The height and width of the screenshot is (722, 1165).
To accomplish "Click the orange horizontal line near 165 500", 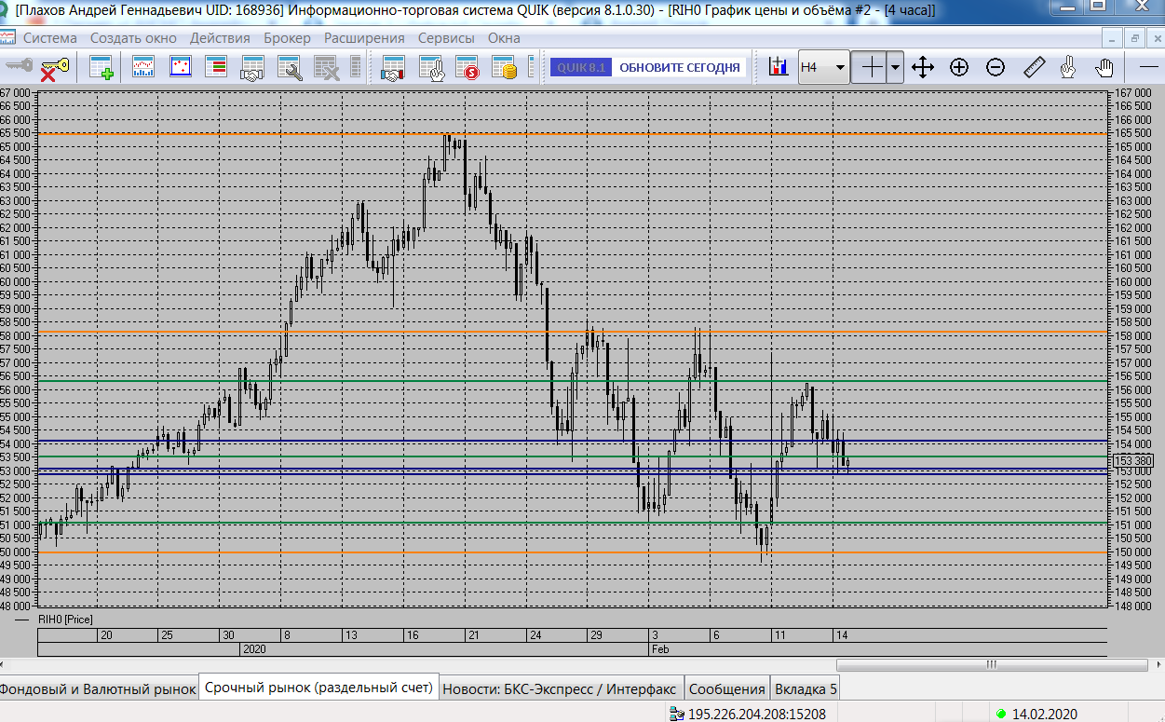I will (572, 134).
